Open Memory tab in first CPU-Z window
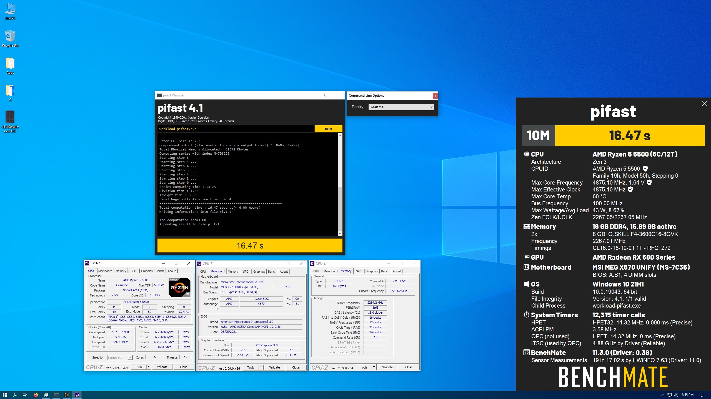 pyautogui.click(x=121, y=271)
